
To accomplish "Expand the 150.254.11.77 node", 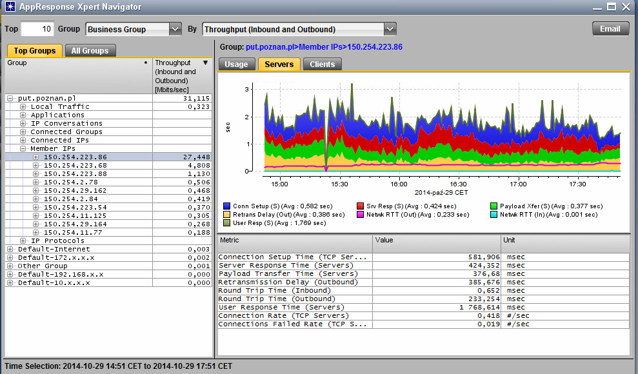I will pyautogui.click(x=36, y=233).
